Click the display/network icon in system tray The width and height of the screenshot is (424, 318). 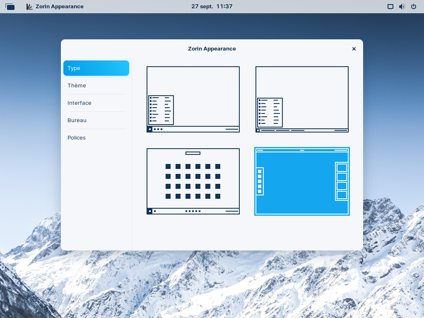(390, 7)
